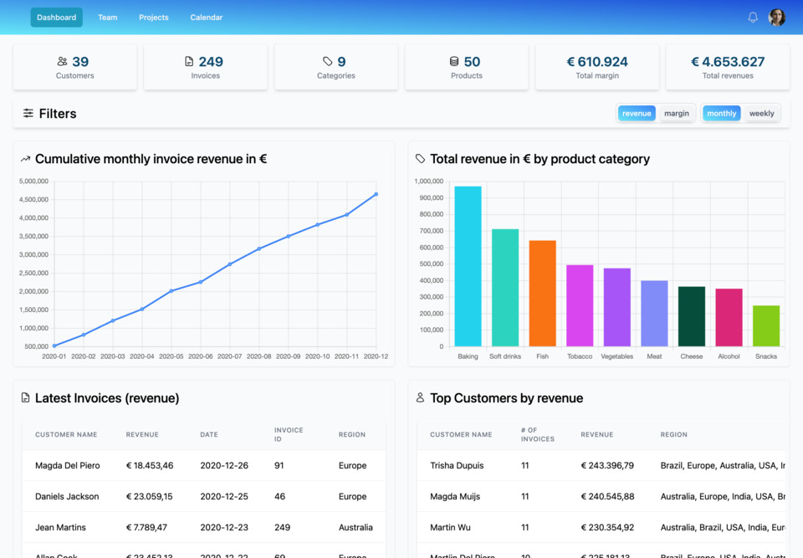Click the invoice icon beside Latest Invoices
The height and width of the screenshot is (558, 803).
pyautogui.click(x=26, y=398)
